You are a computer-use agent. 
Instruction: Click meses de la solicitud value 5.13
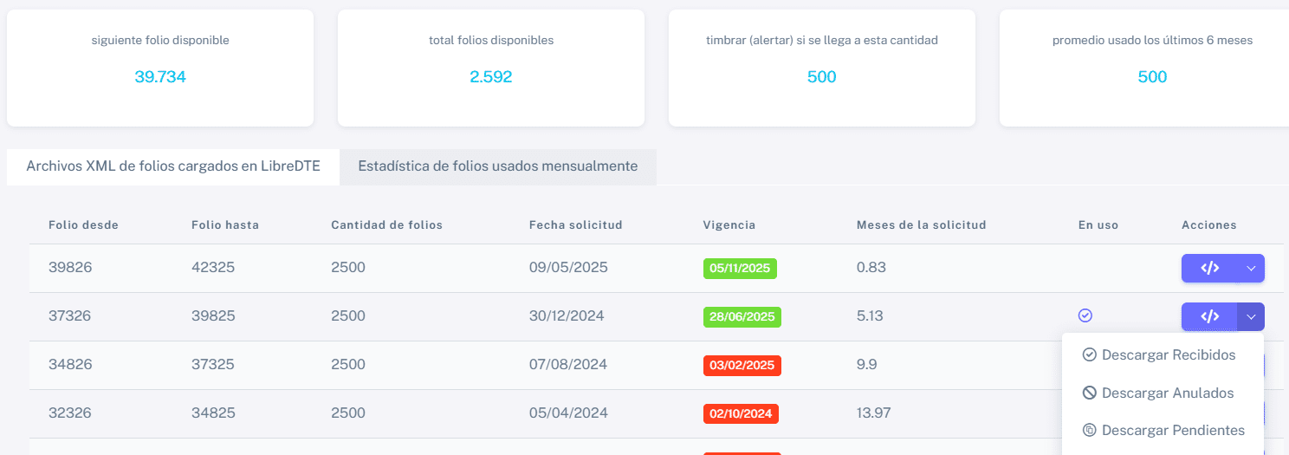point(870,316)
